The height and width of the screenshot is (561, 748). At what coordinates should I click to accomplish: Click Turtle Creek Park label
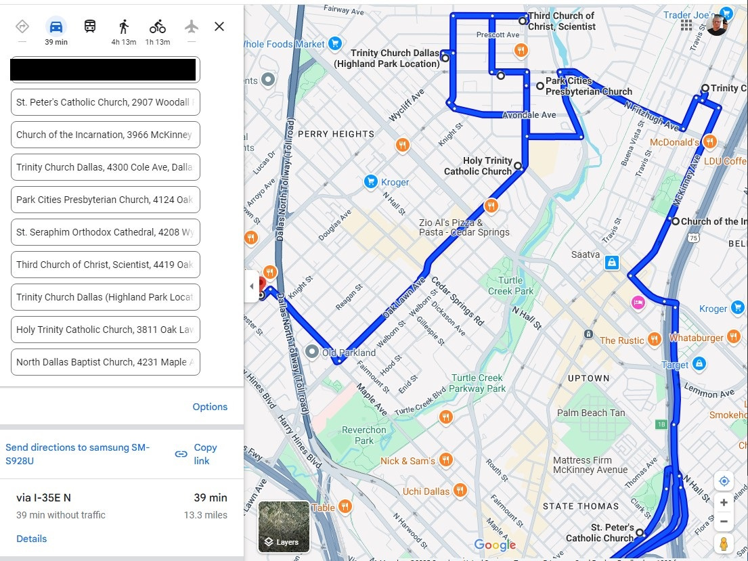click(510, 286)
